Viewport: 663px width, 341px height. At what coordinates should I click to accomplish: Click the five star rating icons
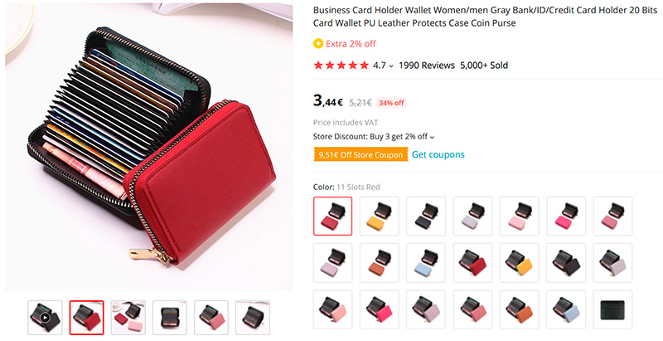coord(341,66)
